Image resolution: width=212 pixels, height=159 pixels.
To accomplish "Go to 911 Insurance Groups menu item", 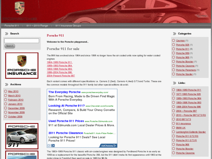I will click(68, 26).
